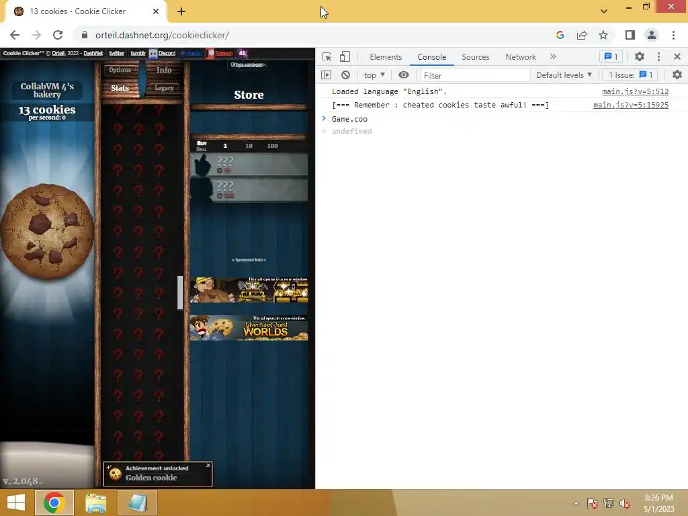The width and height of the screenshot is (688, 516).
Task: Open DevTools settings gear in top bar
Action: coord(640,56)
